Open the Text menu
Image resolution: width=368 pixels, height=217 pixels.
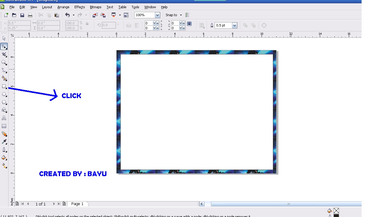(110, 7)
